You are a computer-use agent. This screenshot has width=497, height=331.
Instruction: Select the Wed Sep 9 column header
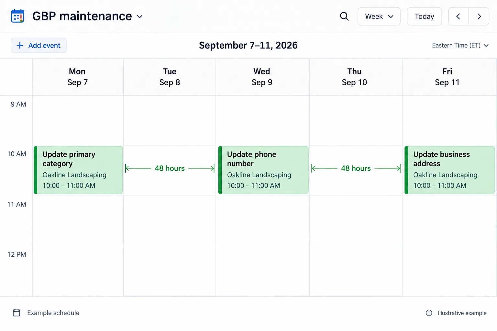[x=262, y=77]
